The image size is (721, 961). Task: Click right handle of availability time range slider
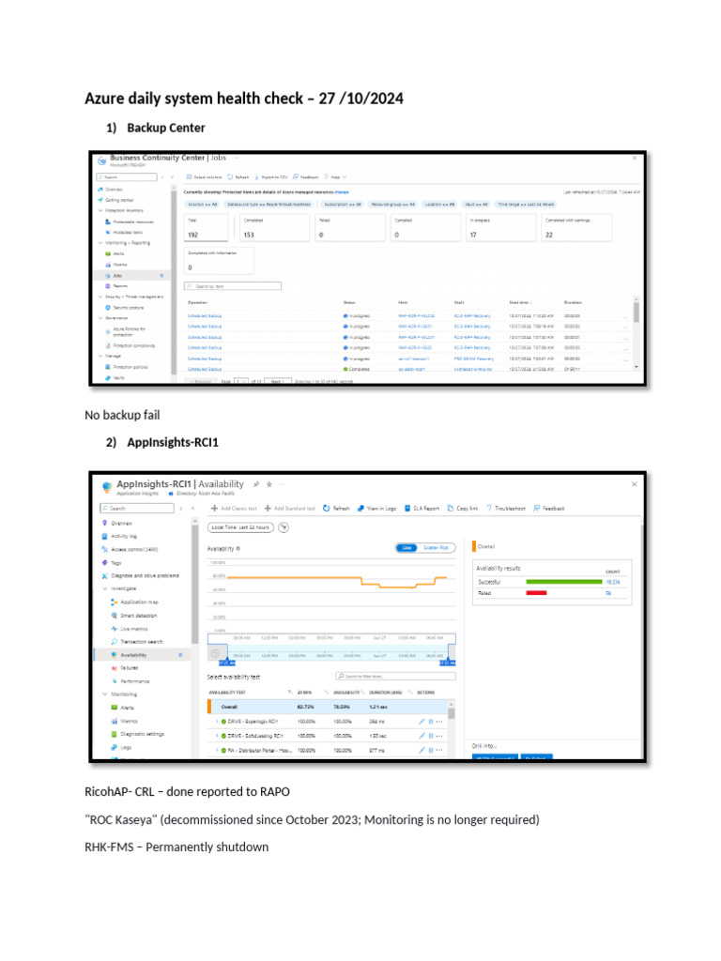point(448,663)
